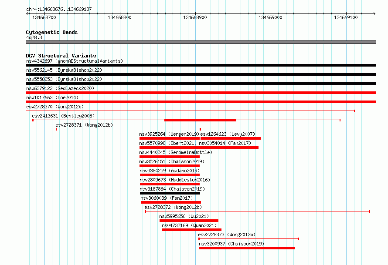Click the red bar under esv1264623 Levy2007

(231, 138)
